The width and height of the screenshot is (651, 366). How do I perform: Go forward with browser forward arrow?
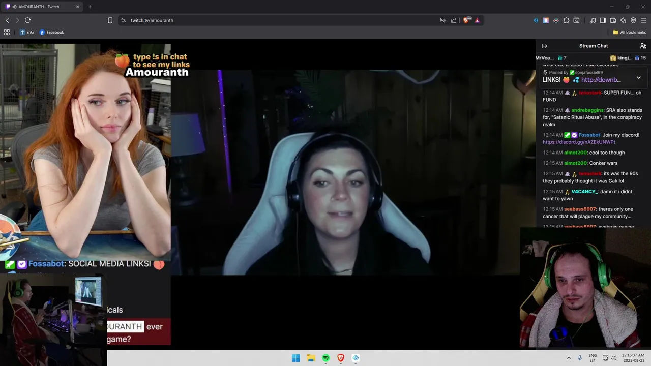17,20
